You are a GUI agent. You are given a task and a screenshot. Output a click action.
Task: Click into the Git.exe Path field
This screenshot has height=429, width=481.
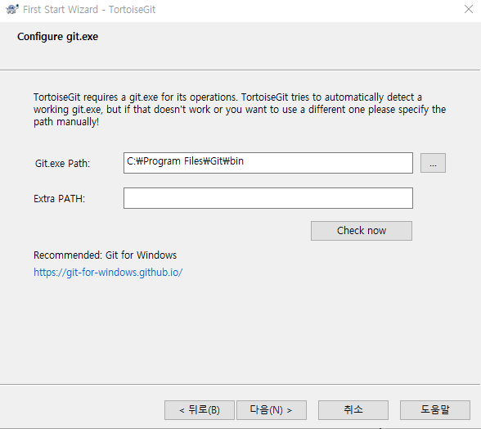click(x=268, y=163)
